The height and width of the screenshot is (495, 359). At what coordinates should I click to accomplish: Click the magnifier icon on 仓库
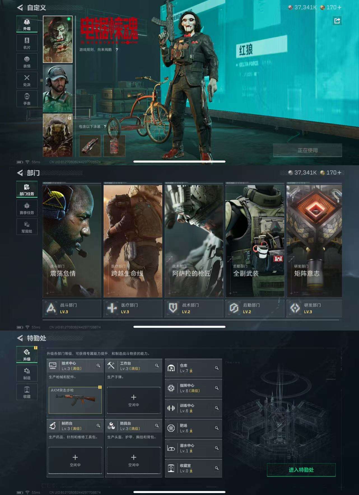point(216,368)
